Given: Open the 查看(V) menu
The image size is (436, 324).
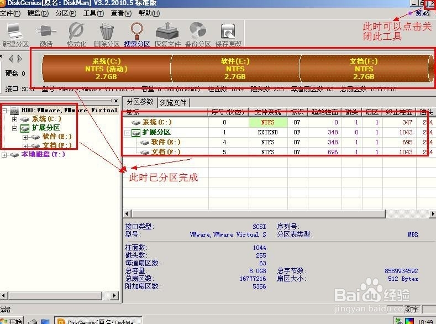Looking at the screenshot, I should click(x=121, y=13).
